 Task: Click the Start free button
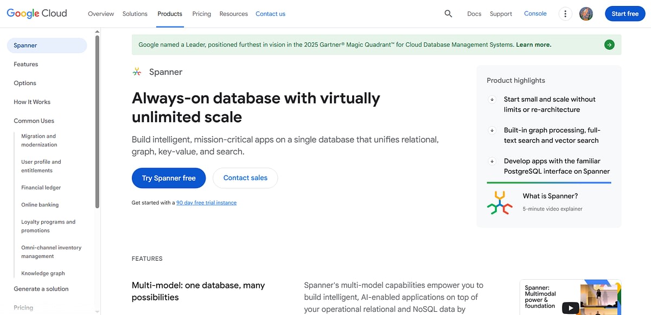624,14
